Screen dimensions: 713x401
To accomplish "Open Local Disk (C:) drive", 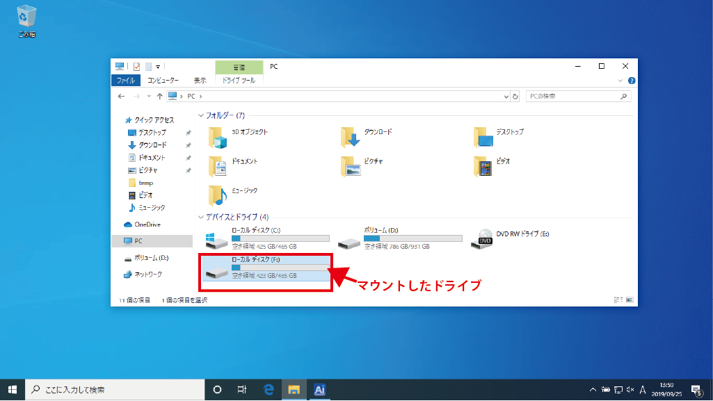I will point(217,239).
